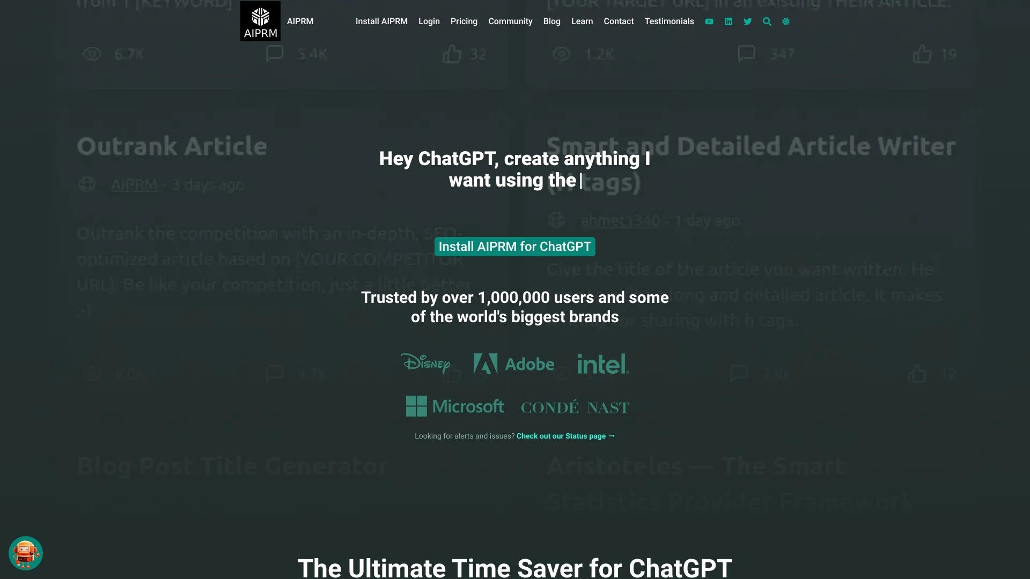The height and width of the screenshot is (579, 1030).
Task: Open the Twitter profile icon
Action: 748,21
